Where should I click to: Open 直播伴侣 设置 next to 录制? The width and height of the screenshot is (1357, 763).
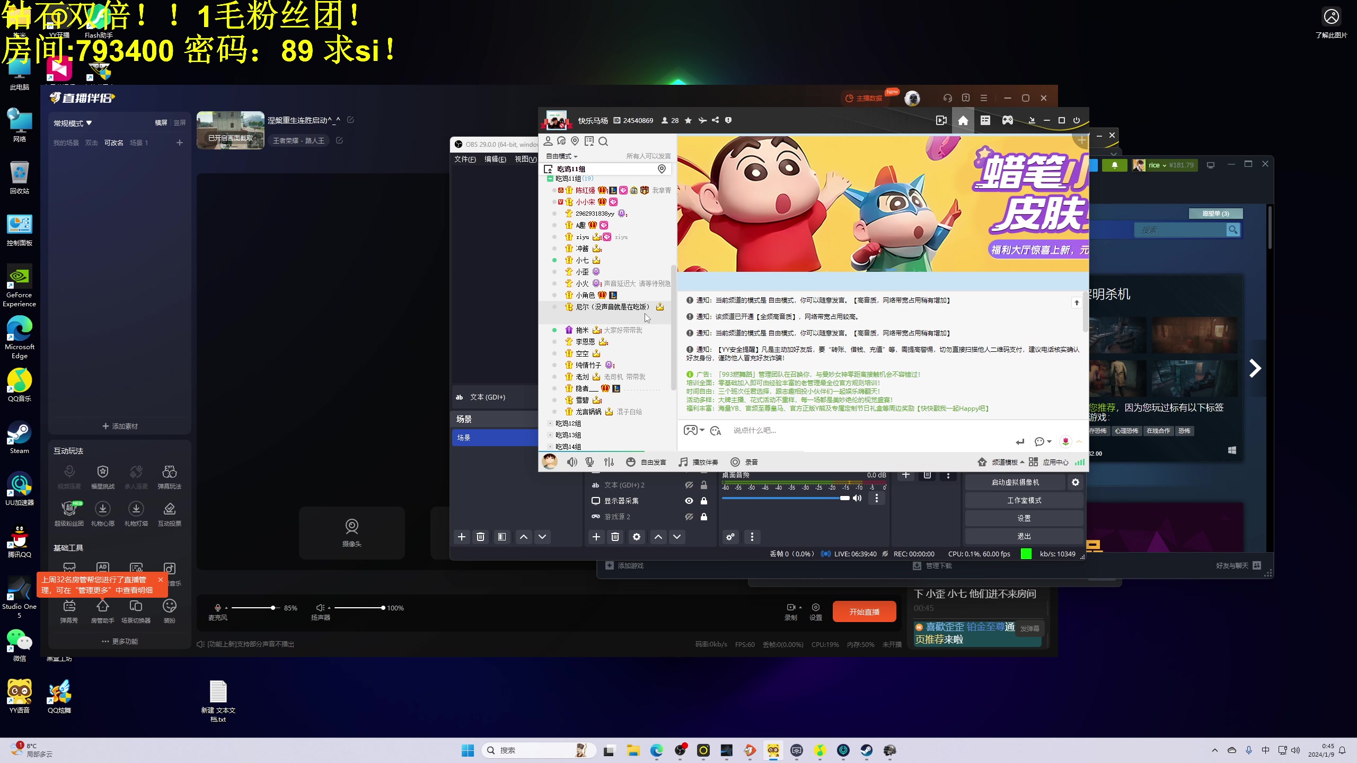pyautogui.click(x=816, y=611)
